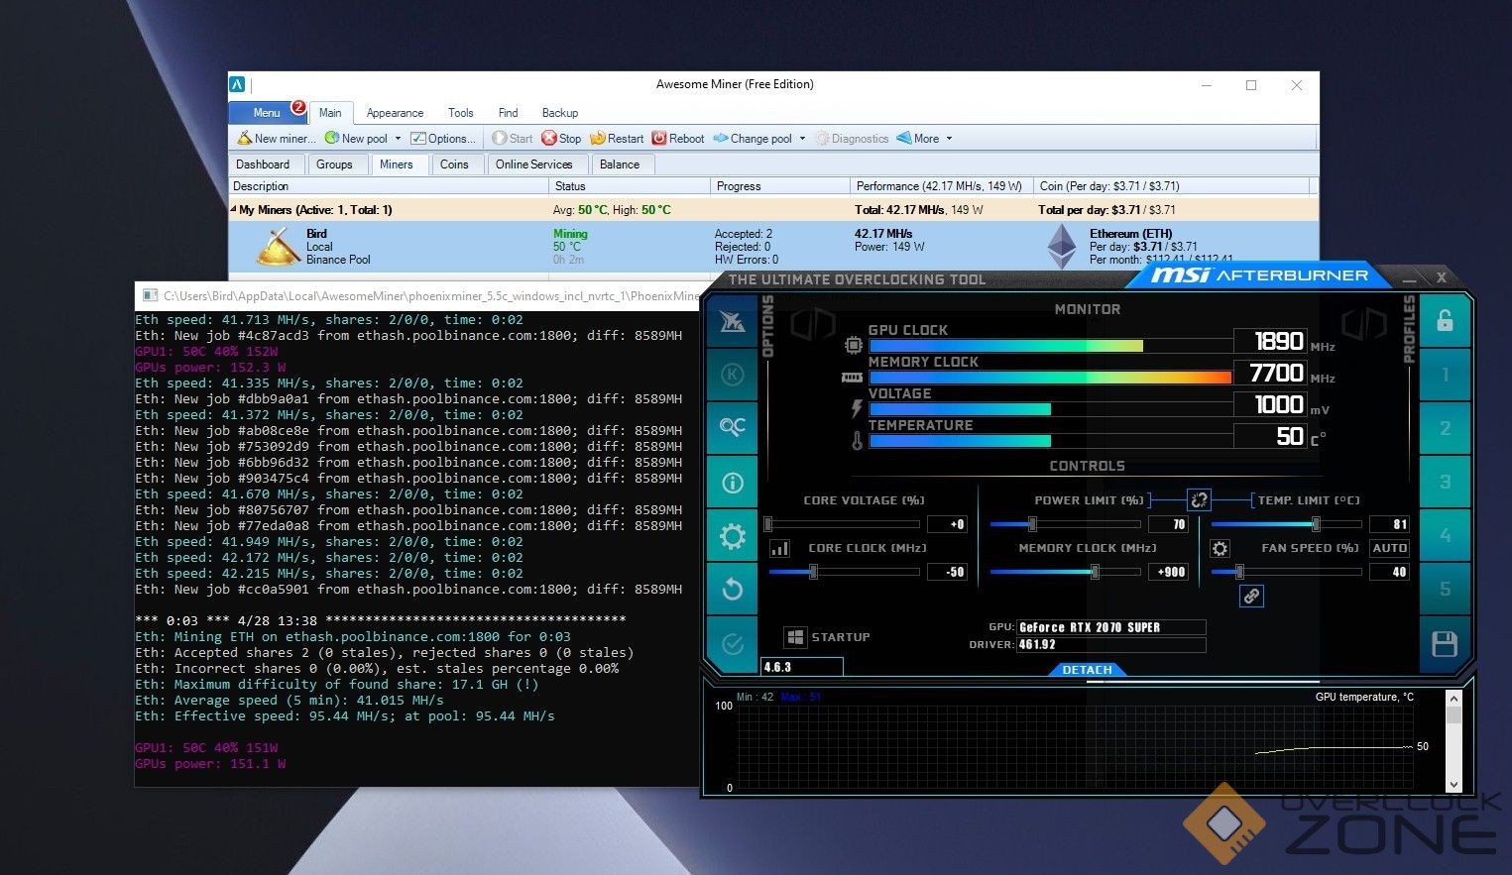The width and height of the screenshot is (1512, 875).
Task: Open Afterburner settings gear in sidebar
Action: pos(733,537)
